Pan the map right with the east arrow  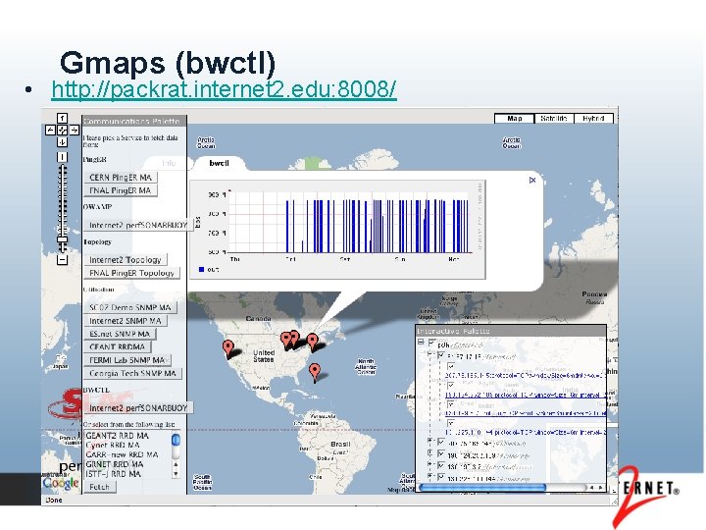click(x=75, y=131)
